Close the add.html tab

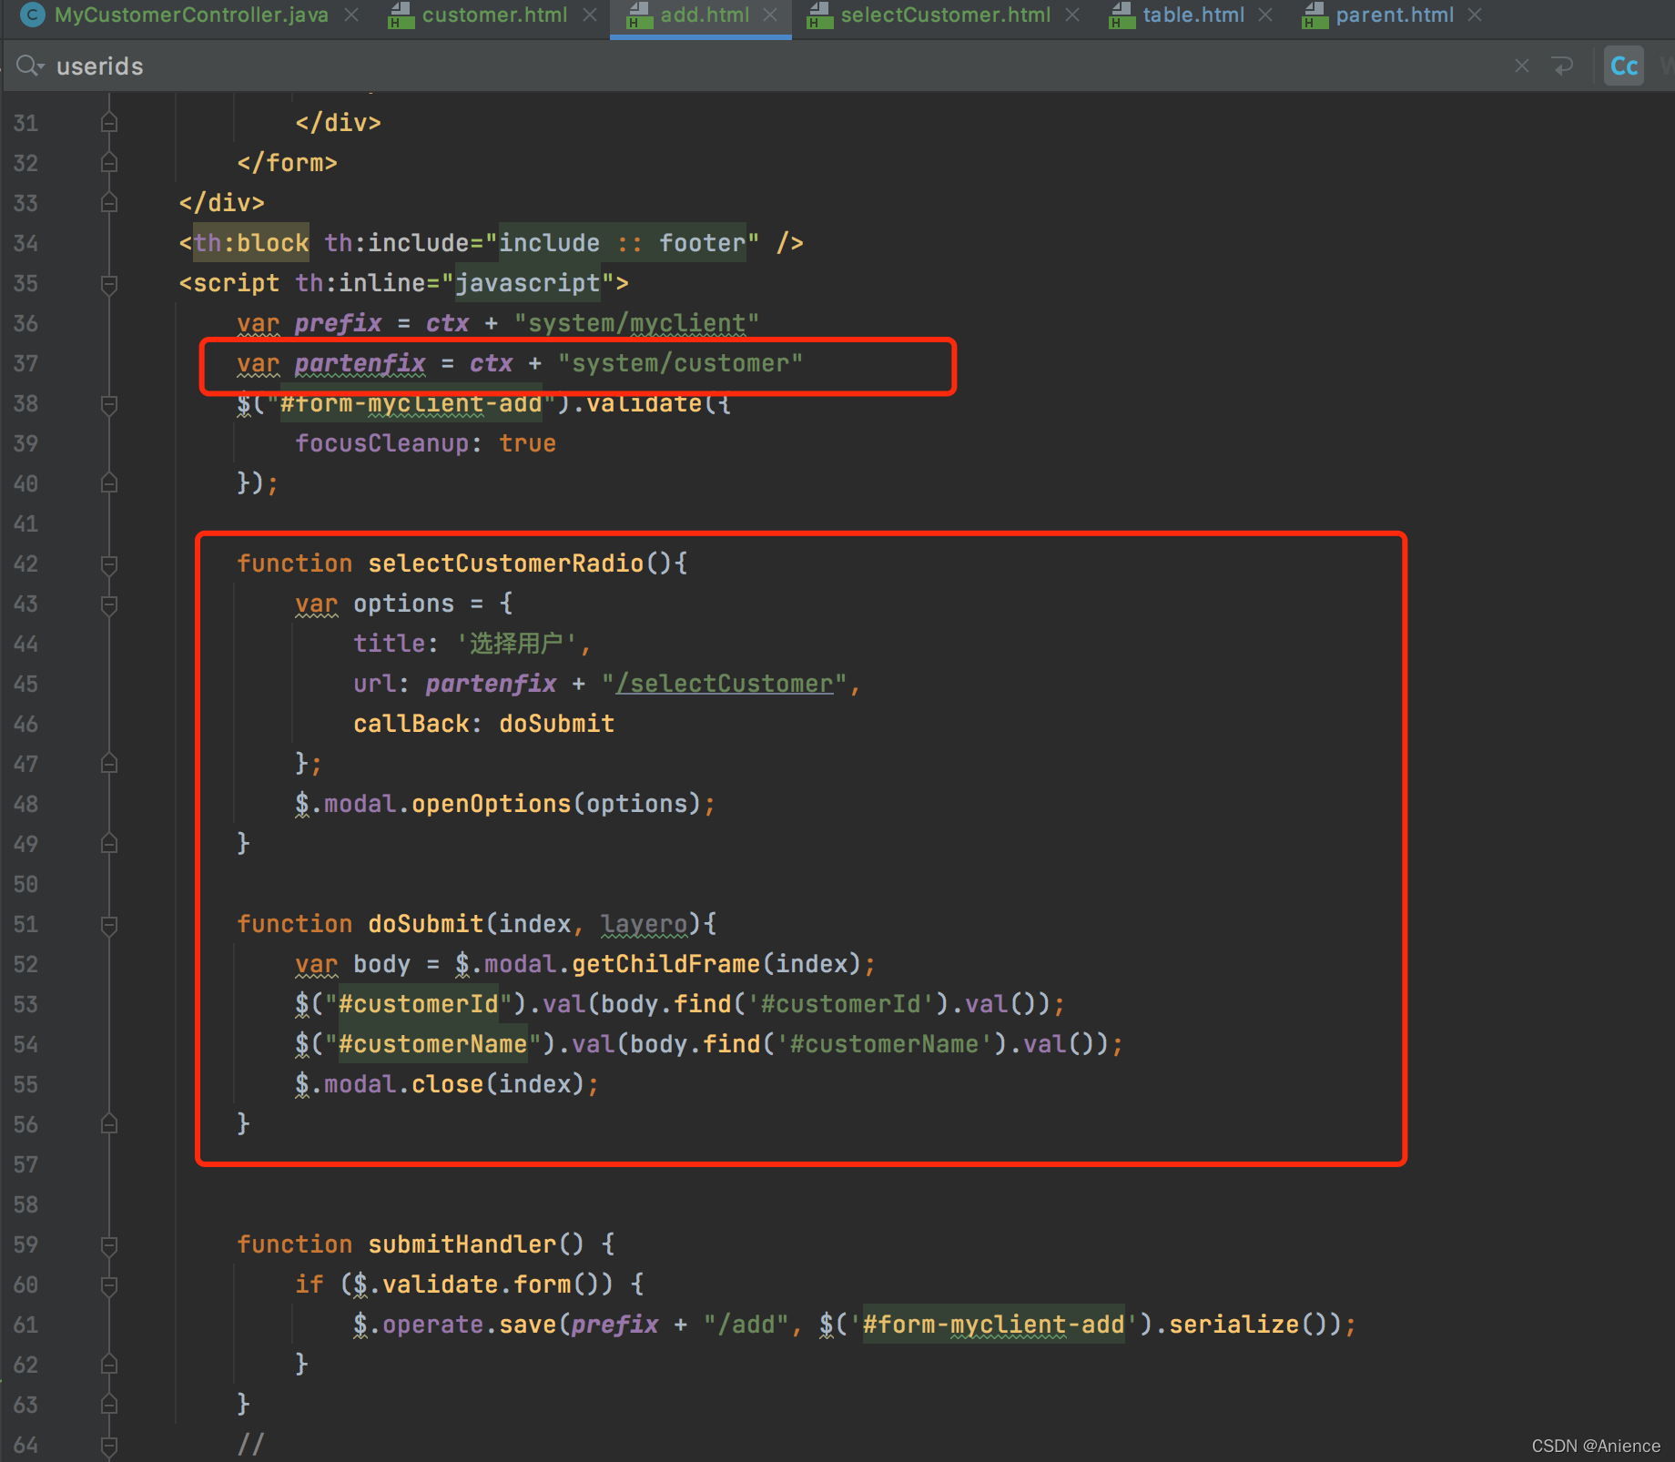(x=770, y=15)
